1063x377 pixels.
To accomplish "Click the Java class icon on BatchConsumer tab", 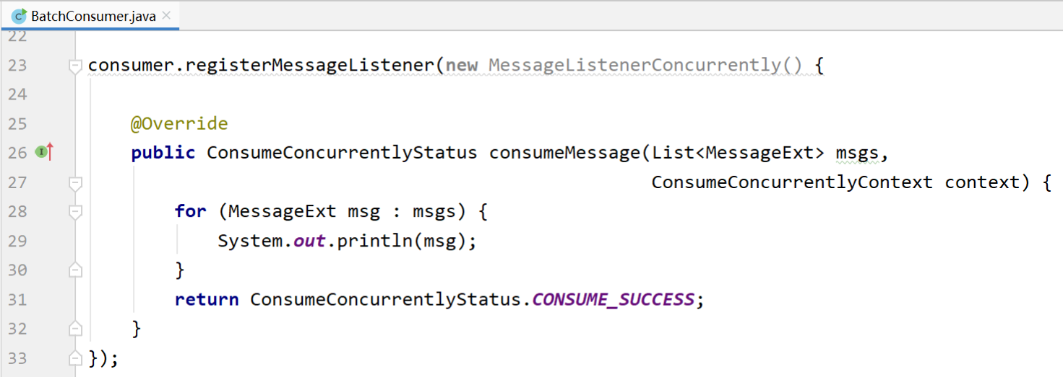I will pos(20,16).
